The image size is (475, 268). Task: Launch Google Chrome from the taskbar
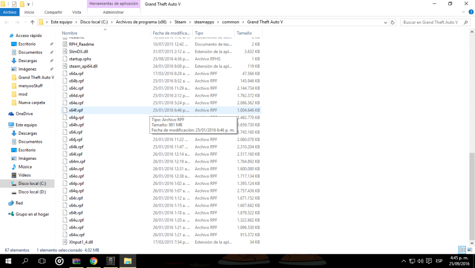(x=94, y=261)
